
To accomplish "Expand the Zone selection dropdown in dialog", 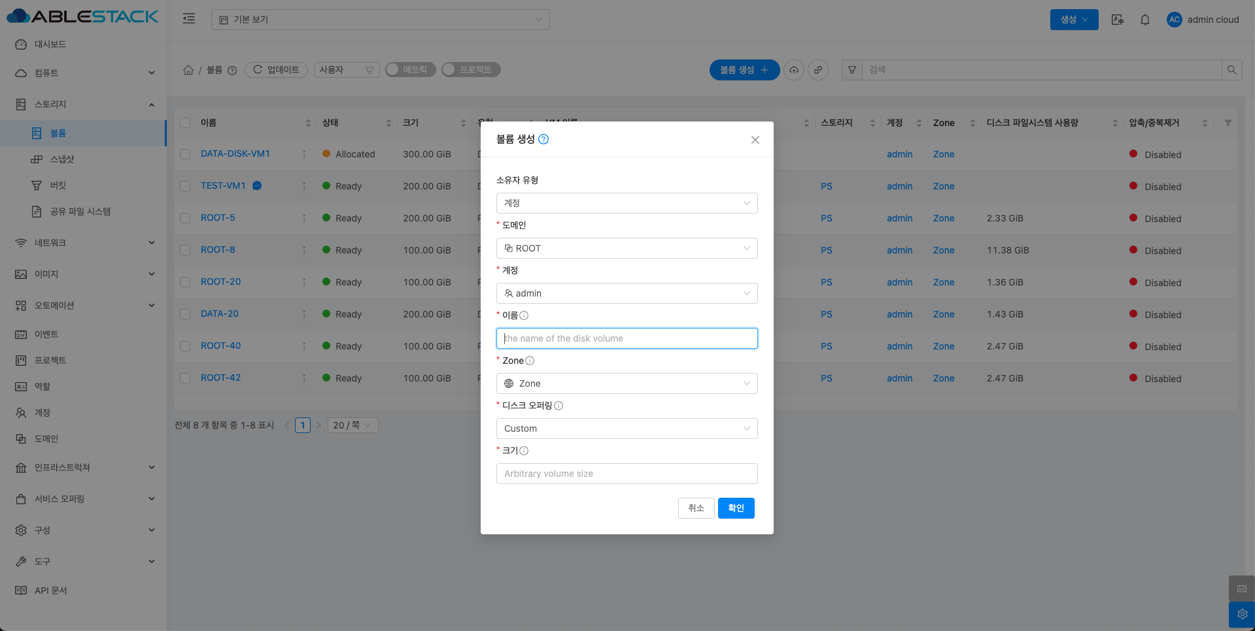I will point(627,383).
